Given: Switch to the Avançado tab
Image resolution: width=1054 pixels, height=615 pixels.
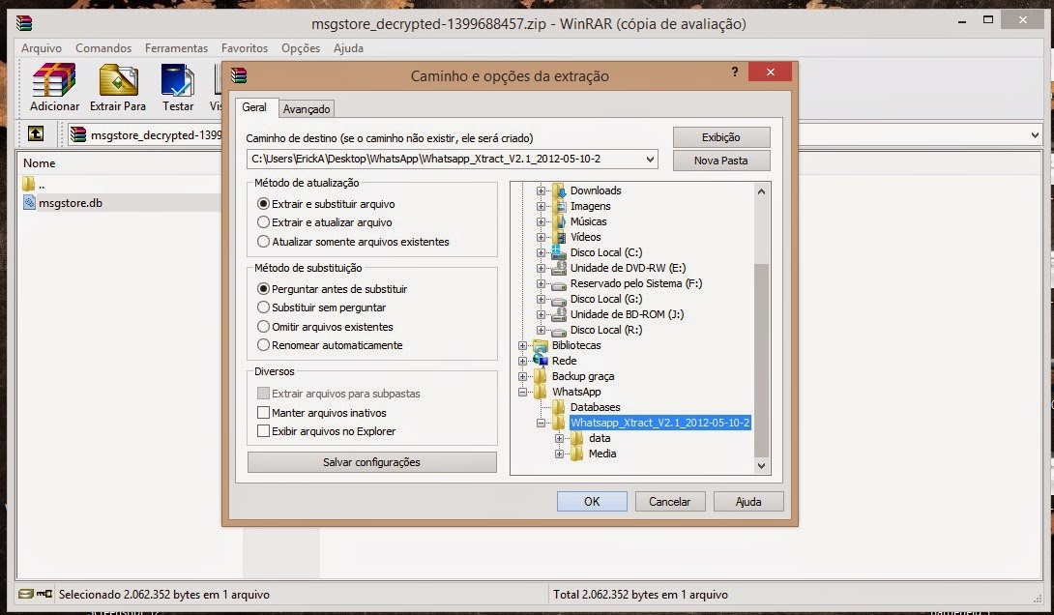Looking at the screenshot, I should pos(307,109).
